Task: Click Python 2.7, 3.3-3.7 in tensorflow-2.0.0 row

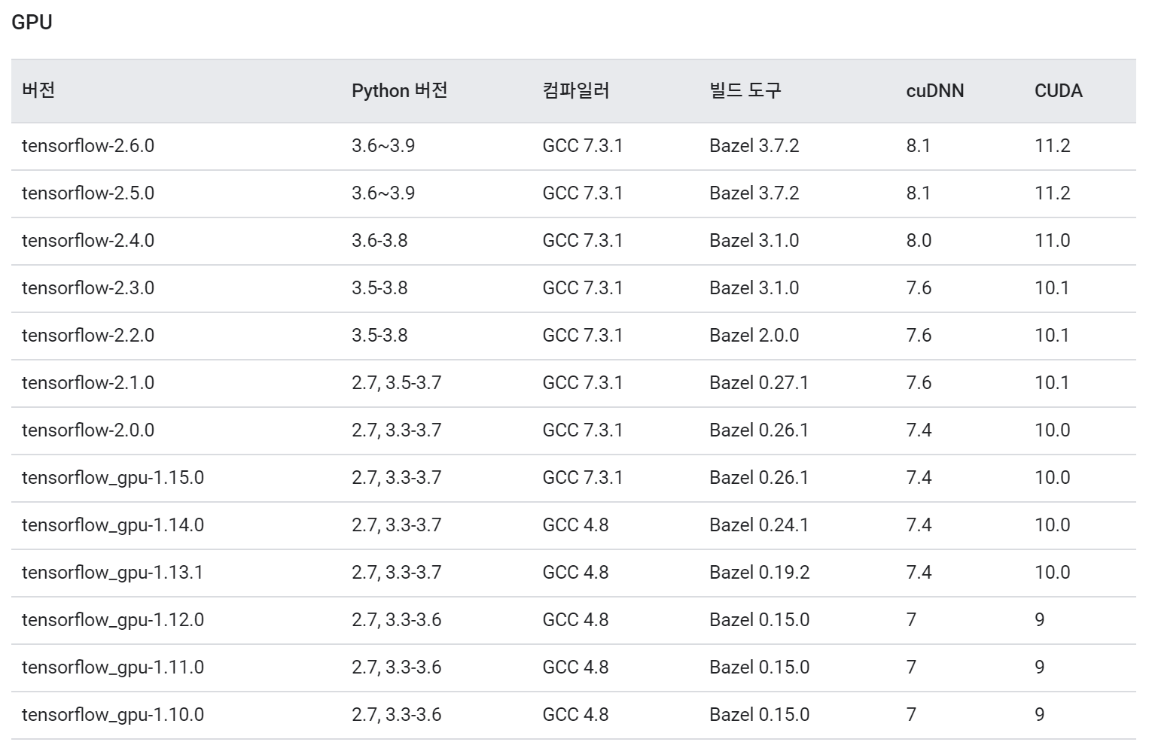Action: (397, 430)
